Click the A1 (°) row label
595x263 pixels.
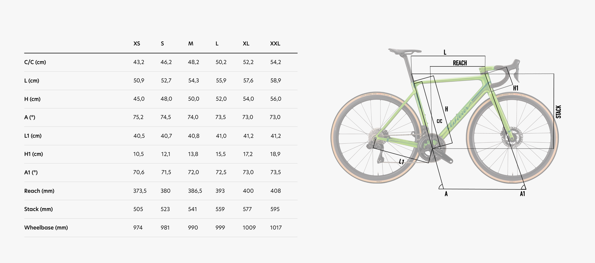[31, 172]
